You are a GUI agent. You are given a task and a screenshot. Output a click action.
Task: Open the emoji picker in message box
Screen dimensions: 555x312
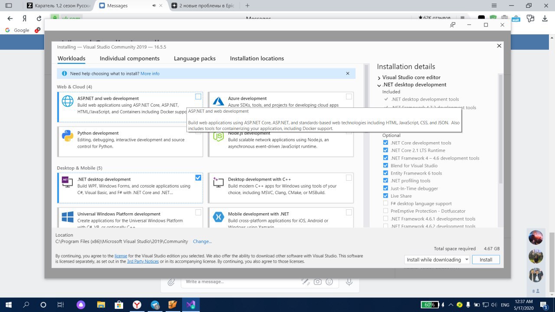330,282
